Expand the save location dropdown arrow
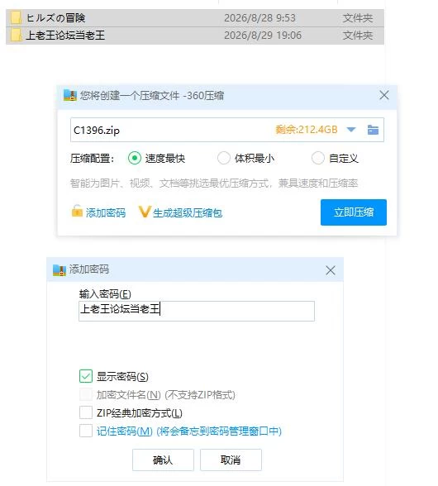Viewport: 438px width, 486px height. (x=351, y=130)
